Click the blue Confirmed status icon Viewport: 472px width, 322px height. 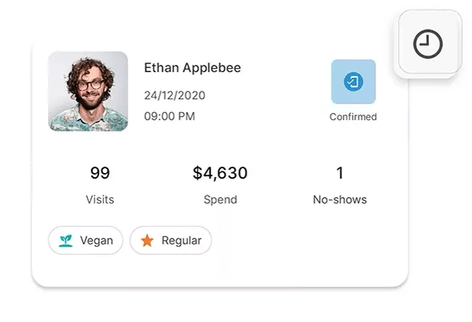(x=353, y=82)
